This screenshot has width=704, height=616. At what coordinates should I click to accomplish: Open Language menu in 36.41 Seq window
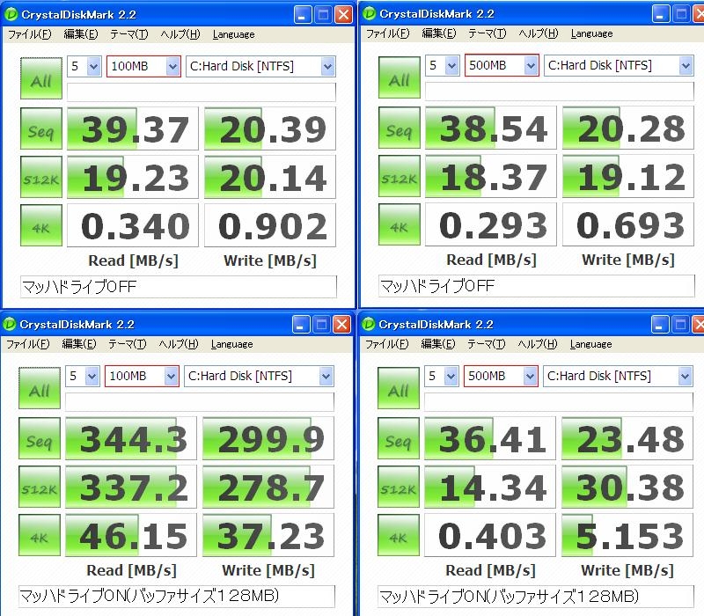pos(591,344)
